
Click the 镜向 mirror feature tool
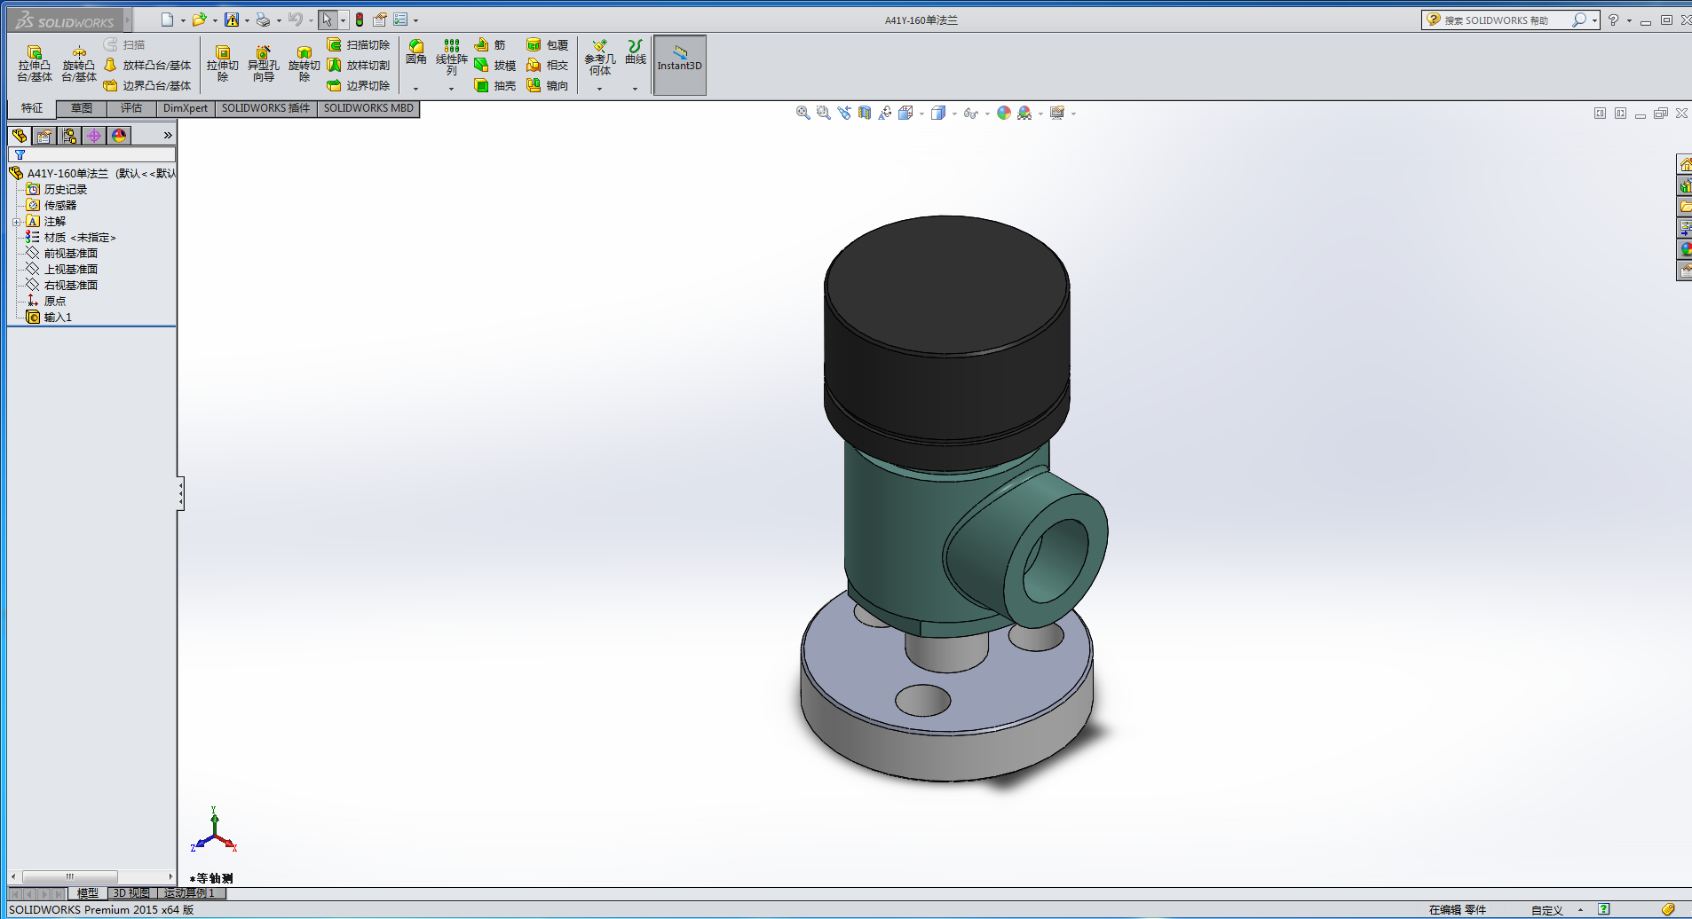(x=547, y=86)
